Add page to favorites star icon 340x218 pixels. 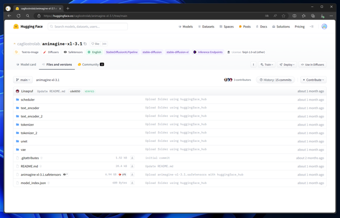283,16
